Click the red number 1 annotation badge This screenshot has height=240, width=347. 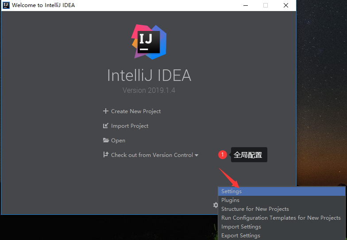pos(223,155)
